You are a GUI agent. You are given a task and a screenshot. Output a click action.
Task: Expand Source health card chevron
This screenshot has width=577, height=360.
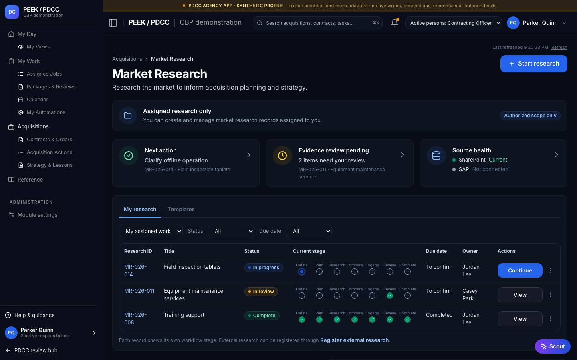coord(557,155)
